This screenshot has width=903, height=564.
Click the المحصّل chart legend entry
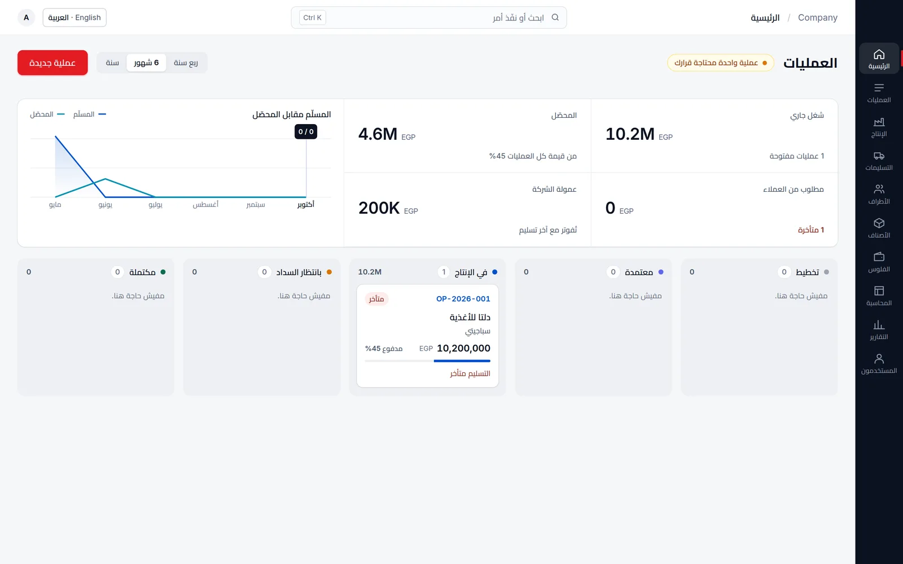[47, 114]
